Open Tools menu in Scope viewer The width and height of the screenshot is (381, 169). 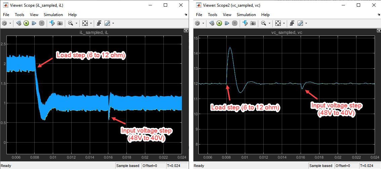point(20,15)
